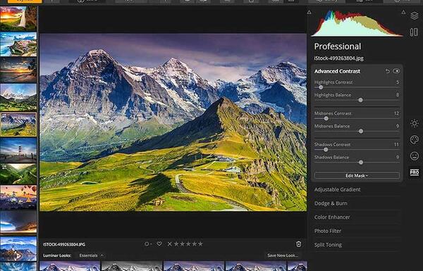Switch to Creative tools palette icon
Viewport: 423px width, 271px height.
[x=415, y=139]
